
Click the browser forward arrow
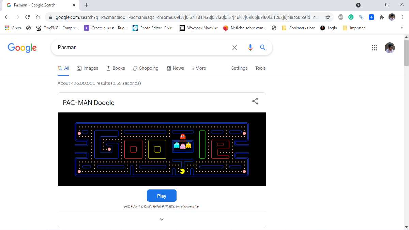(17, 17)
